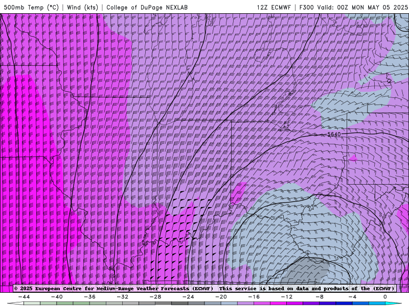Click the '12Z ECMWF' model run text
The width and height of the screenshot is (409, 306).
pyautogui.click(x=274, y=7)
